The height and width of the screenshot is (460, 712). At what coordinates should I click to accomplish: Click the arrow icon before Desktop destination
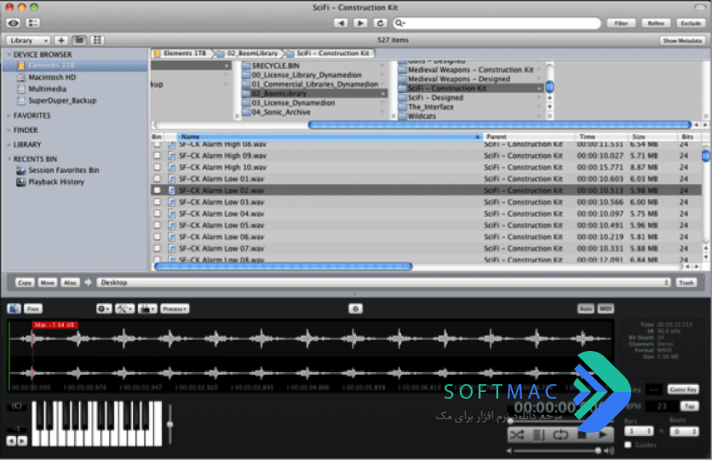point(88,283)
